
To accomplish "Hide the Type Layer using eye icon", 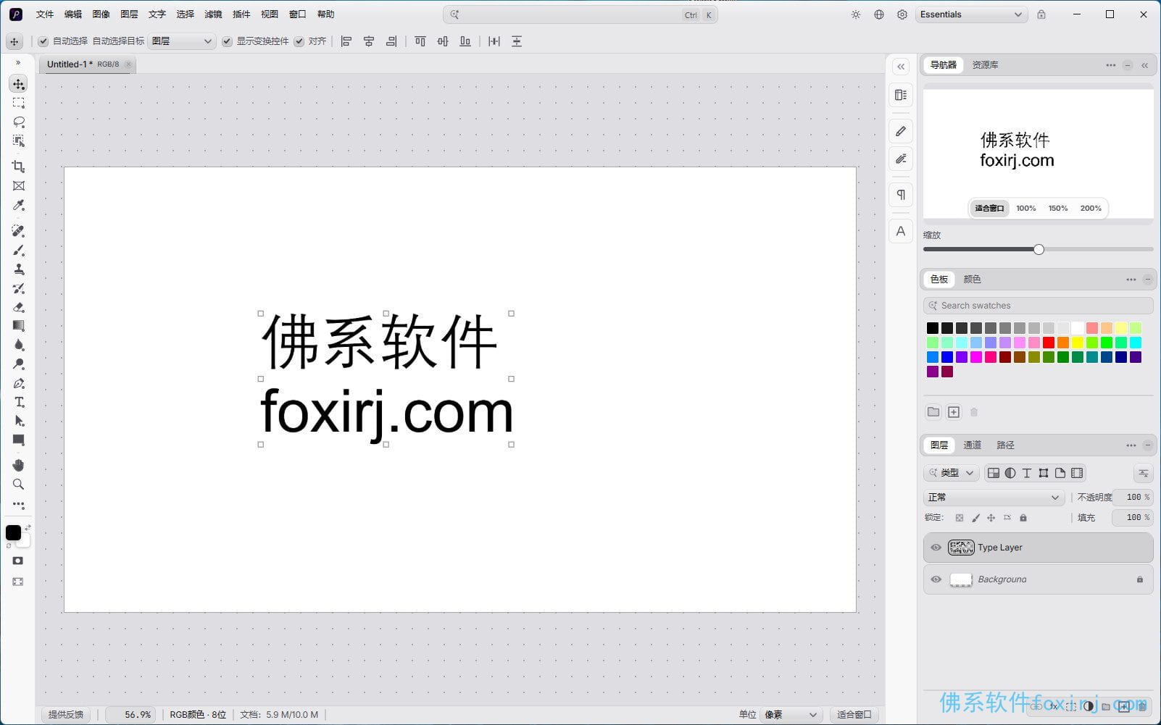I will (936, 548).
